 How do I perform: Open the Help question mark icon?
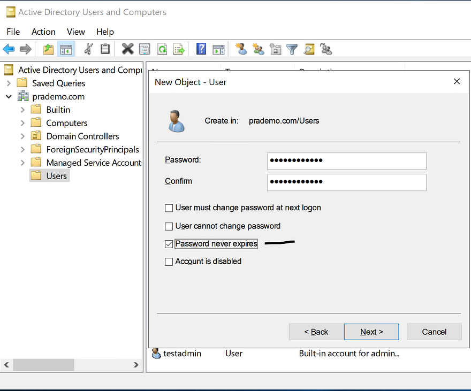coord(201,49)
